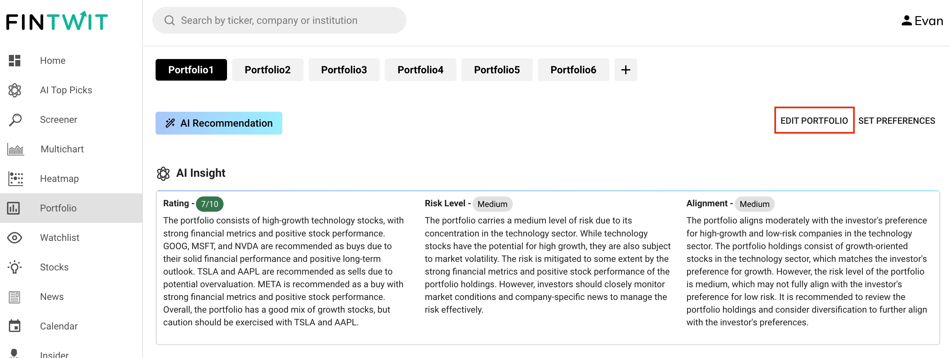Switch to the Portfolio4 tab
Screen dimensions: 950x358
pyautogui.click(x=420, y=70)
